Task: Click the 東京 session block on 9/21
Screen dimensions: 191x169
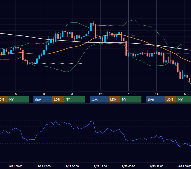Action: (43, 99)
